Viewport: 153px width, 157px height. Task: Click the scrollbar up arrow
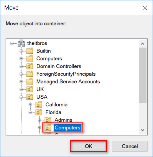[x=143, y=44]
